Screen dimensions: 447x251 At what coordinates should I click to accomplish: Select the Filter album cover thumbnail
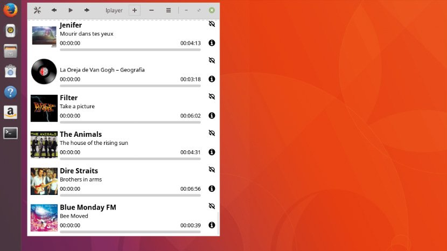point(44,108)
